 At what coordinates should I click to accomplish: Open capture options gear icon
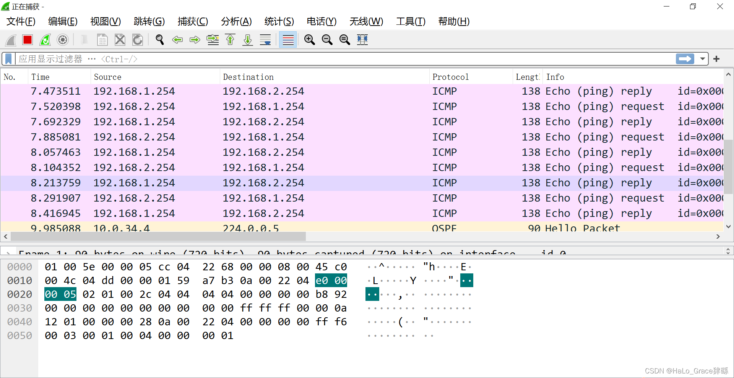pyautogui.click(x=63, y=40)
